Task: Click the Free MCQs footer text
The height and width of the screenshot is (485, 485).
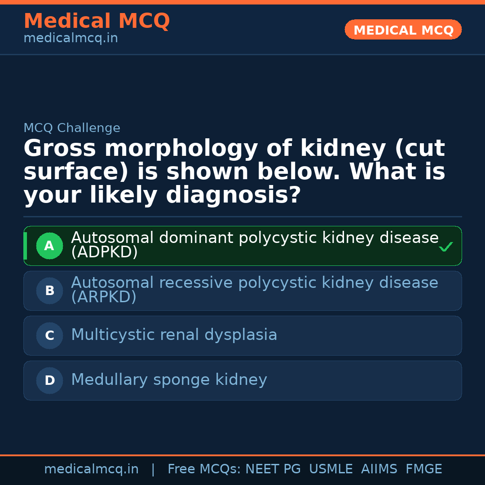Action: (x=204, y=469)
